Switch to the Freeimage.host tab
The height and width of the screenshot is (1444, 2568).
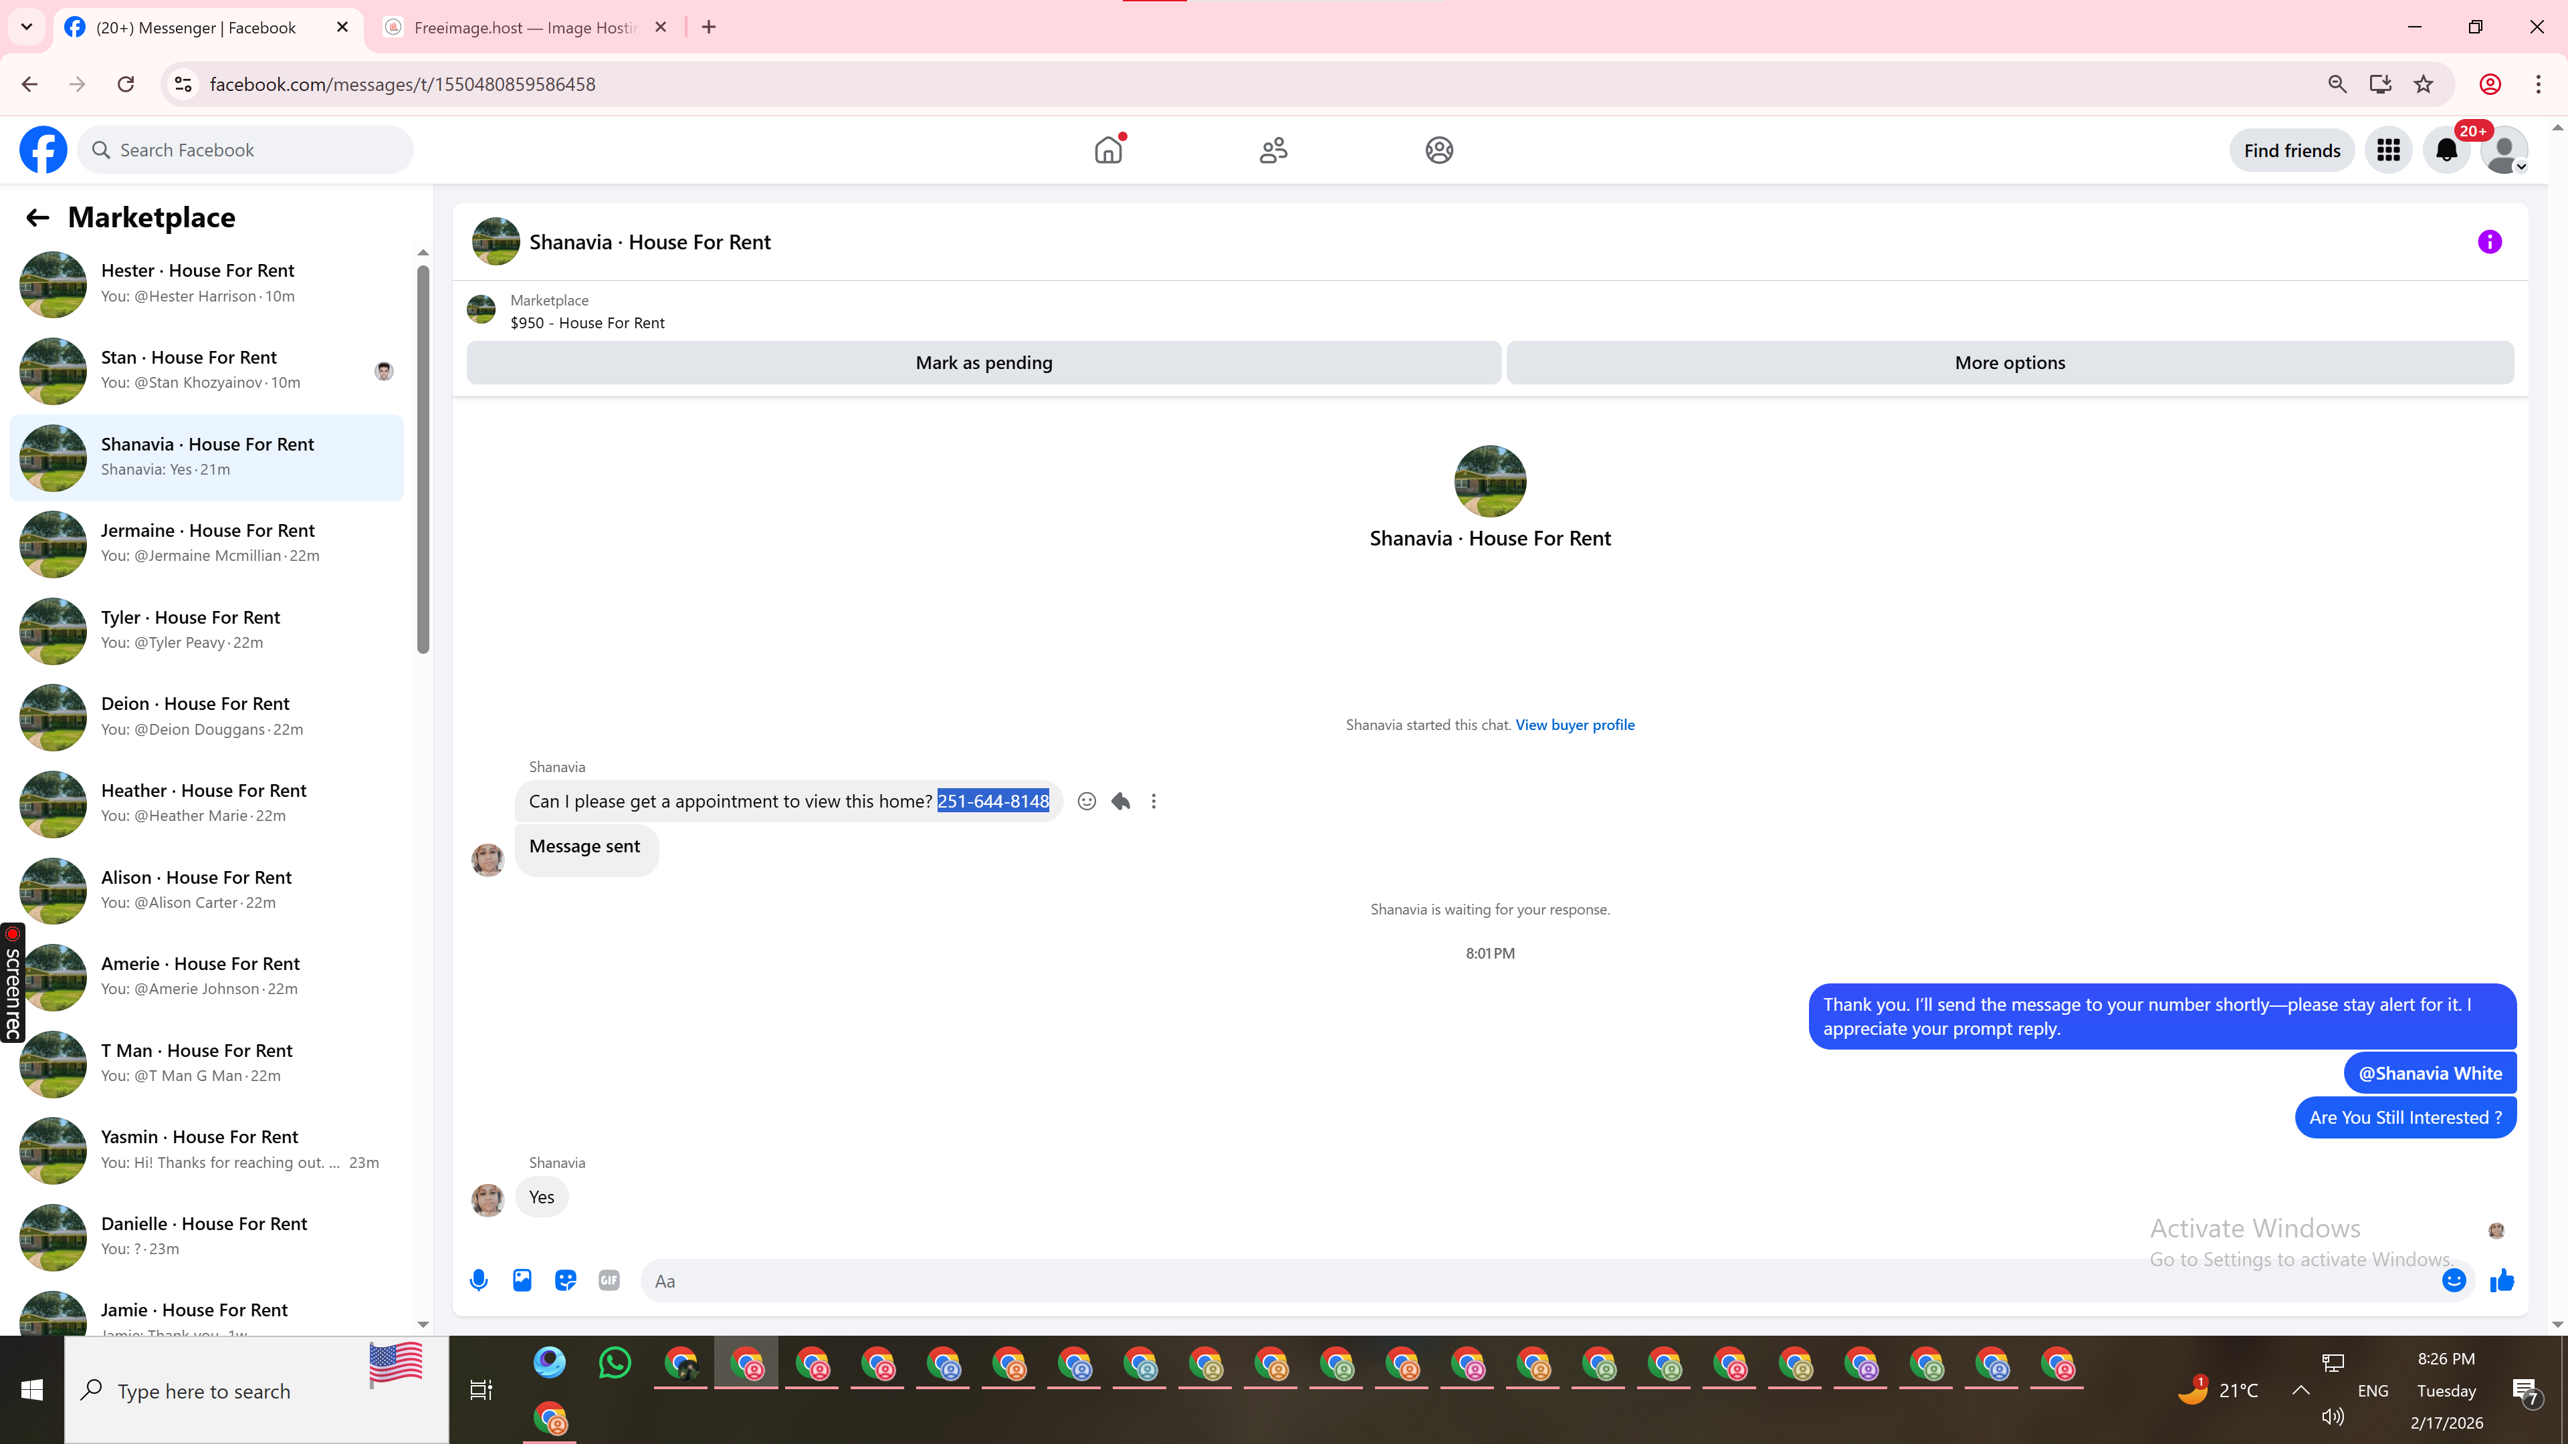point(524,28)
